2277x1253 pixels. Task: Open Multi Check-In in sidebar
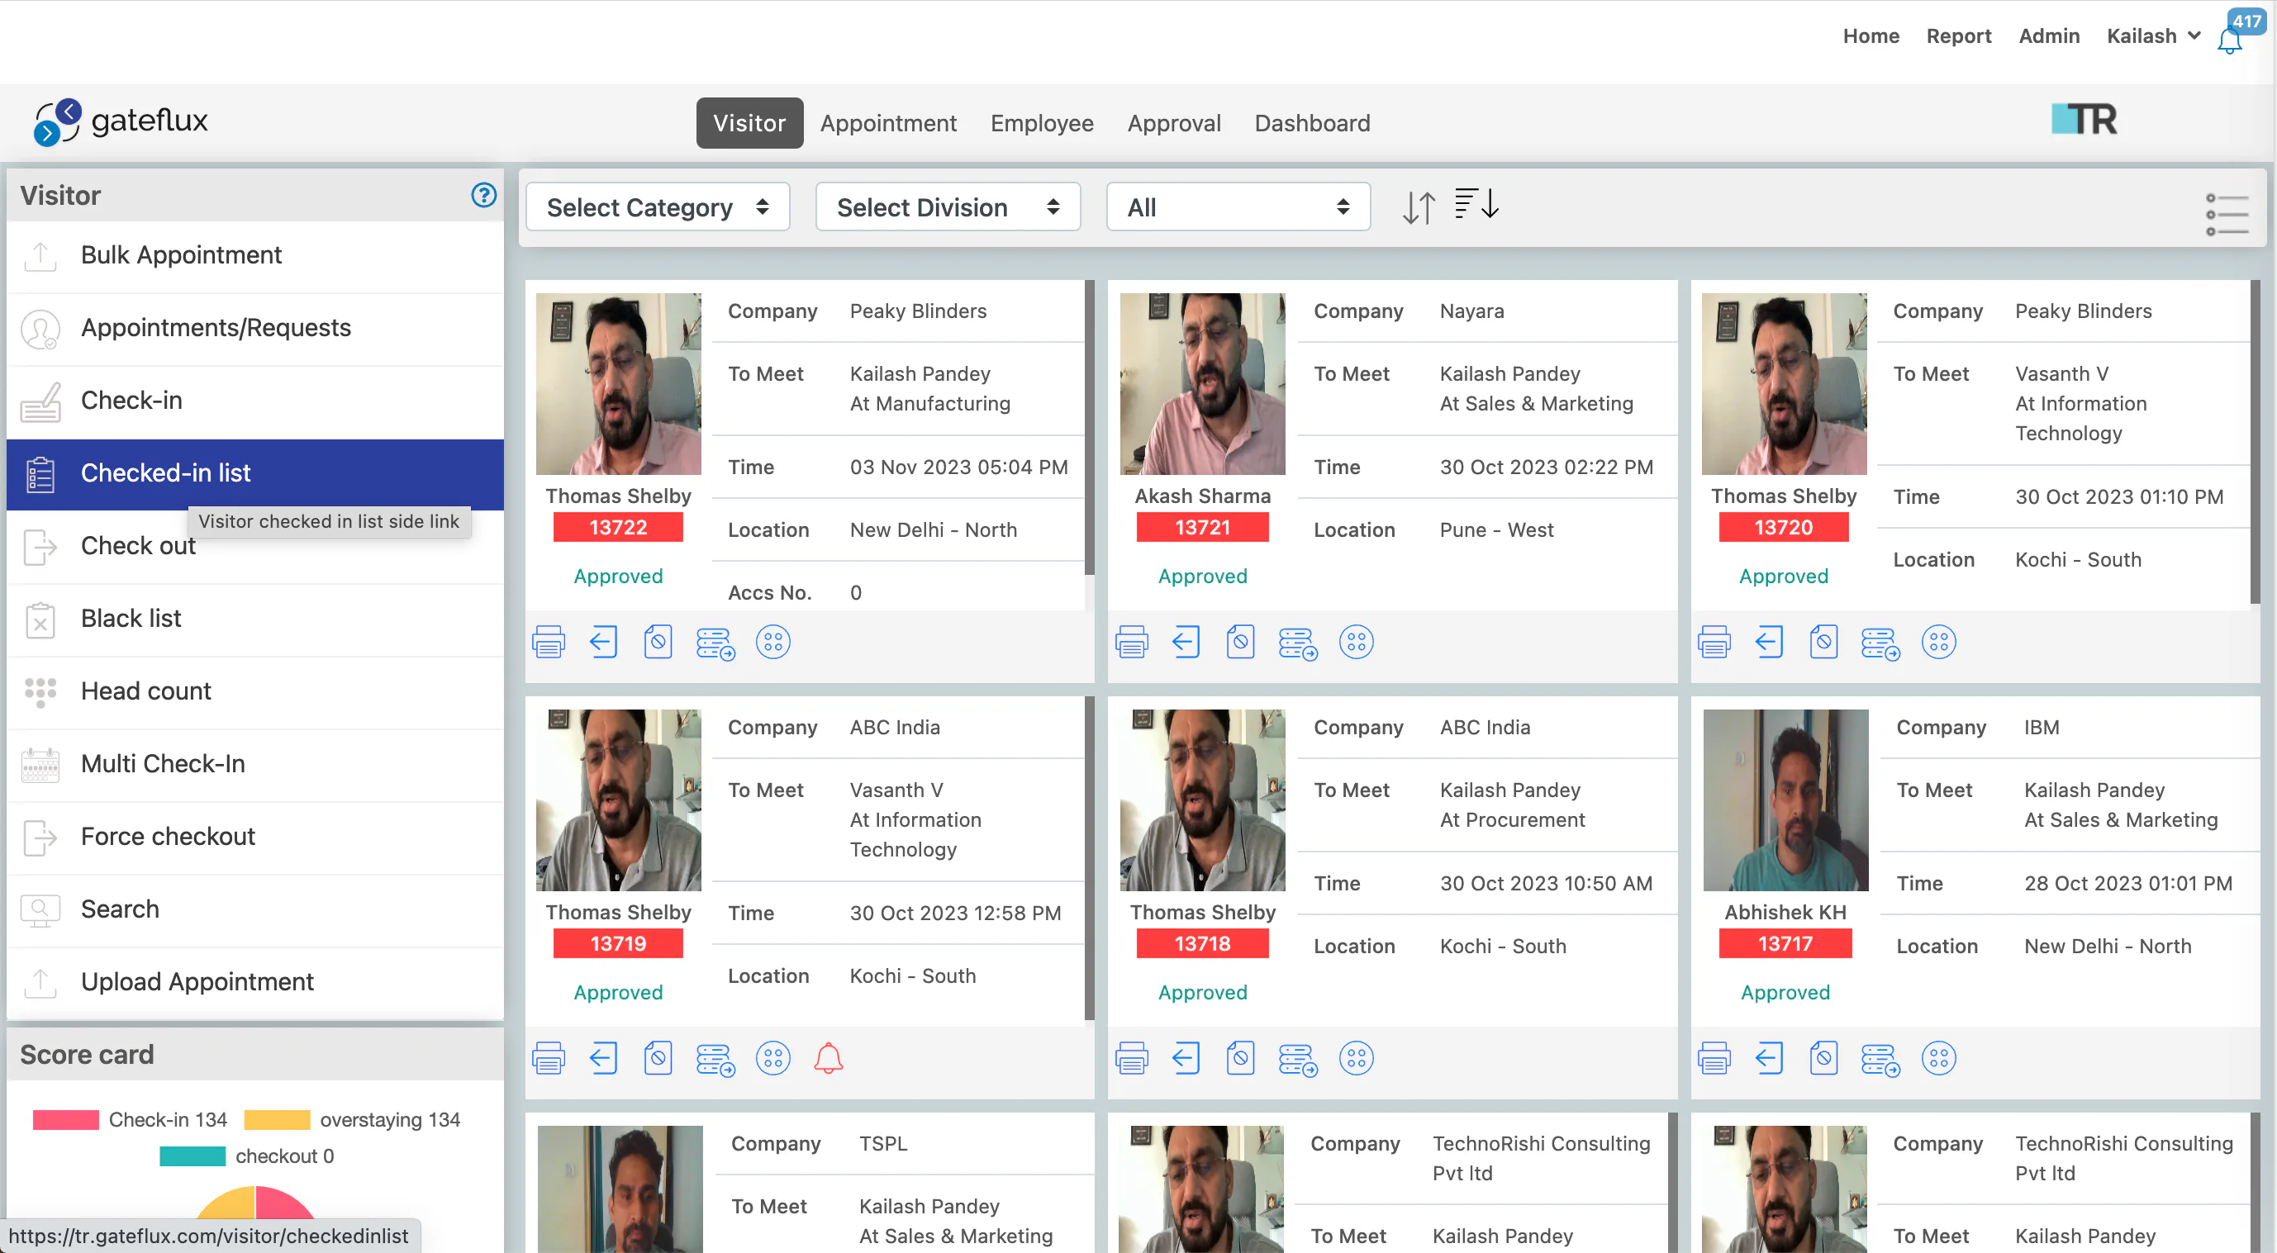(254, 763)
